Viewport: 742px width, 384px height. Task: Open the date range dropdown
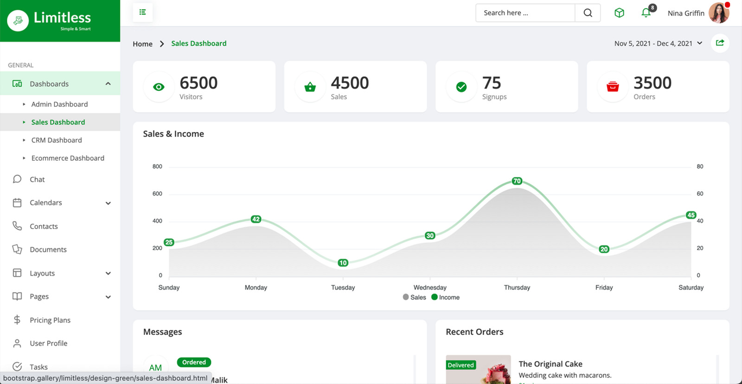(658, 44)
